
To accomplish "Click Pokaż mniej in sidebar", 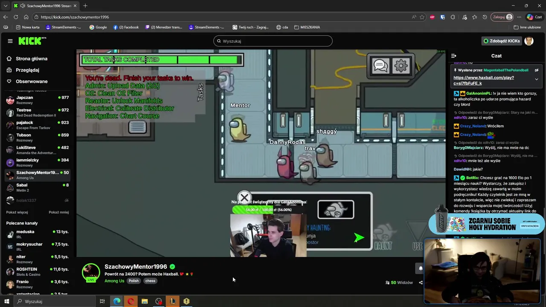I will [58, 212].
